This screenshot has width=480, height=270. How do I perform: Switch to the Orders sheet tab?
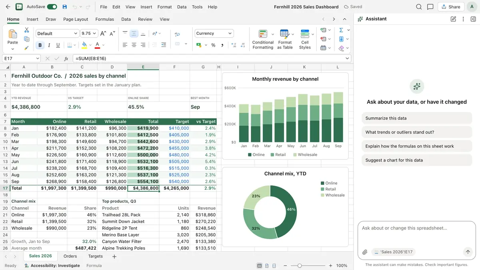point(70,256)
